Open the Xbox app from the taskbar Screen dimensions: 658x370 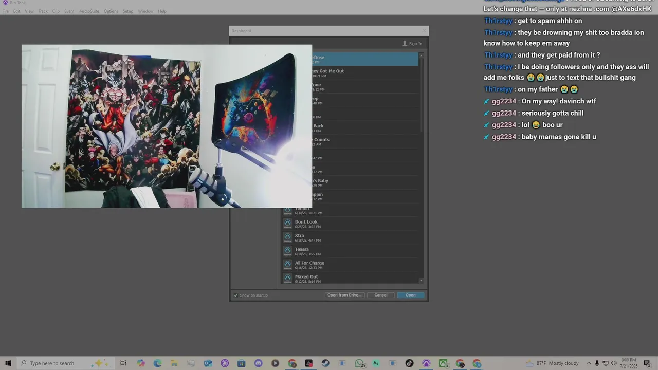[x=443, y=363]
